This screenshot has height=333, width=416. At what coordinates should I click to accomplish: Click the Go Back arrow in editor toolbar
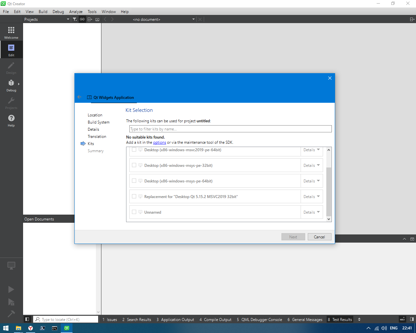click(105, 19)
